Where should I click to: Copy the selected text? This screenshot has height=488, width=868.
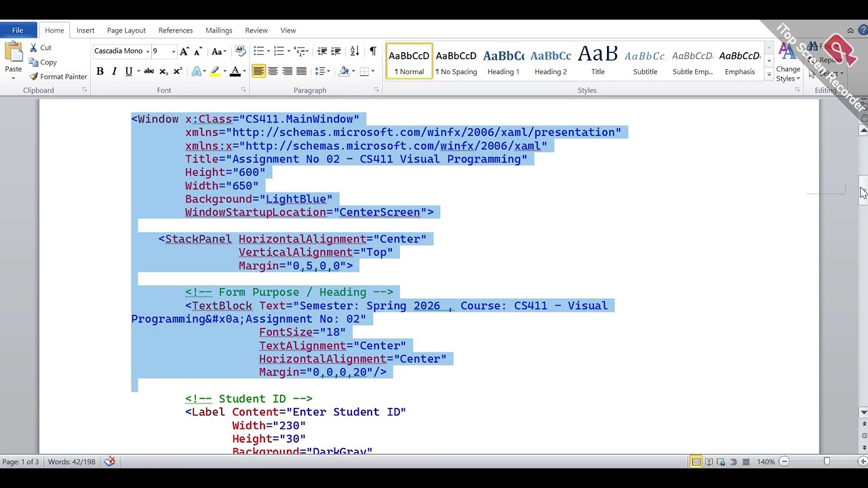click(x=42, y=62)
